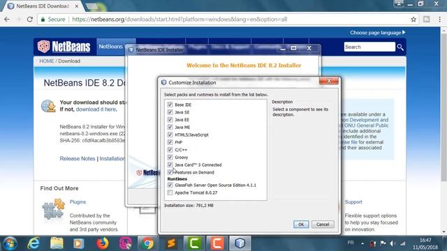Show hidden system tray icons

pos(362,243)
